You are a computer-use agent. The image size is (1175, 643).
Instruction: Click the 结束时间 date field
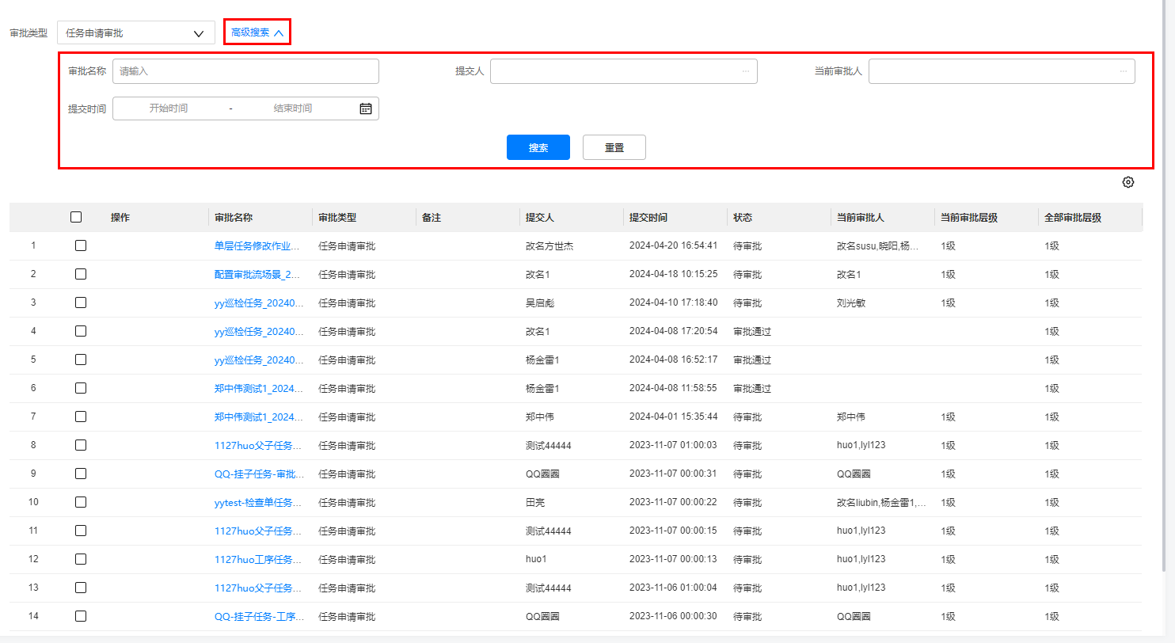click(x=293, y=108)
